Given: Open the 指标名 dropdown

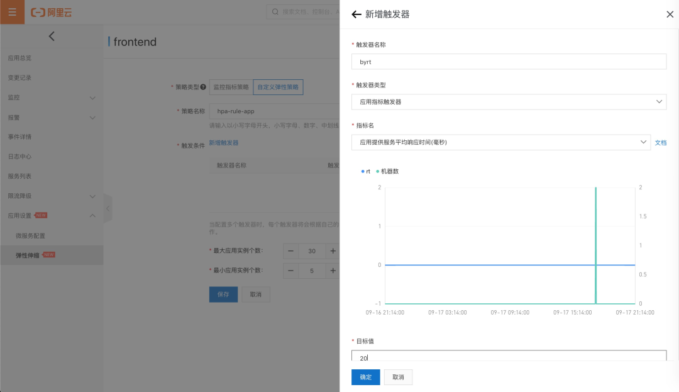Looking at the screenshot, I should click(501, 142).
